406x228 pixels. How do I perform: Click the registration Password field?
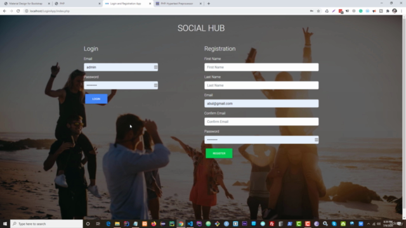pyautogui.click(x=261, y=140)
